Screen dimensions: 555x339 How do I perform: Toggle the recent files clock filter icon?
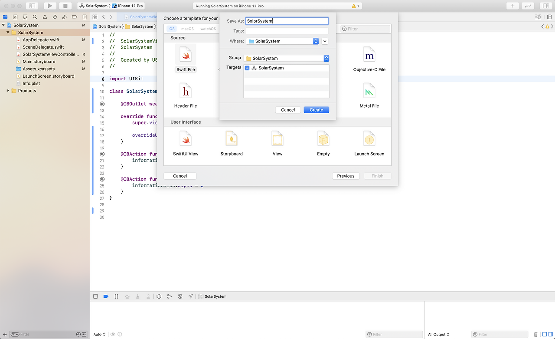78,334
